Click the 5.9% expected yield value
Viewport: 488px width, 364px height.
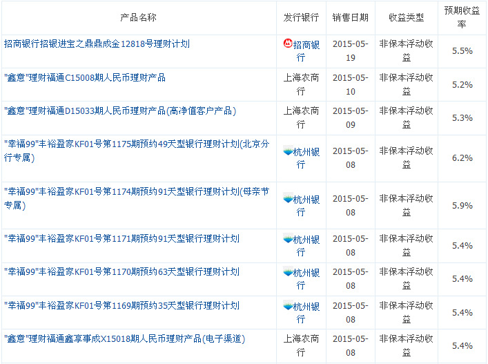click(x=462, y=206)
